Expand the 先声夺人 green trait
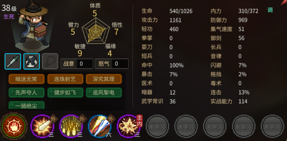This screenshot has width=287, height=141. pos(26,93)
